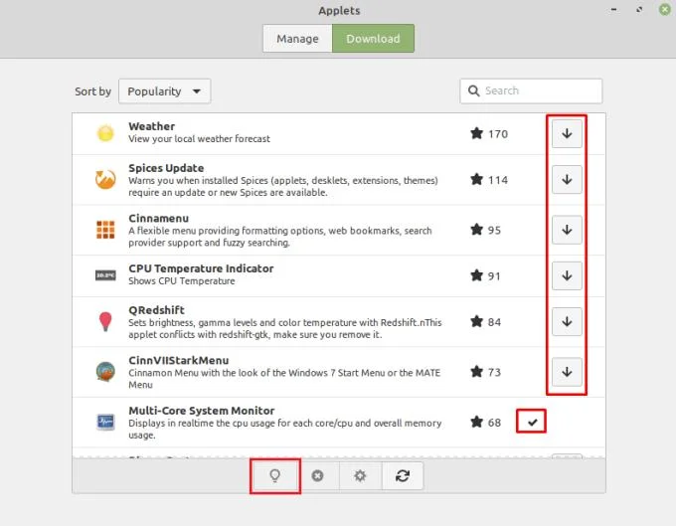Image resolution: width=676 pixels, height=526 pixels.
Task: Click 'View your local weather forecast' description
Action: tap(199, 139)
